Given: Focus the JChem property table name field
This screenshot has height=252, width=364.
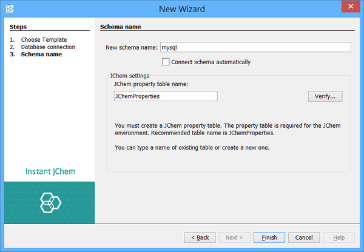Looking at the screenshot, I should point(166,96).
